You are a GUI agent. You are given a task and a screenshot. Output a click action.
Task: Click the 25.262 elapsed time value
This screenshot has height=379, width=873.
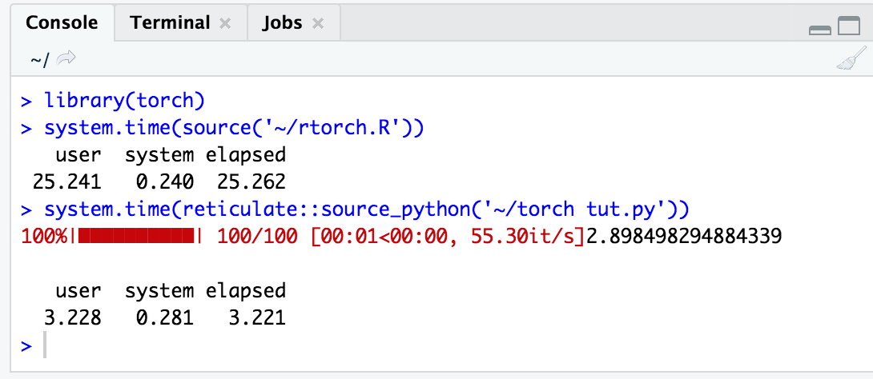[x=251, y=182]
